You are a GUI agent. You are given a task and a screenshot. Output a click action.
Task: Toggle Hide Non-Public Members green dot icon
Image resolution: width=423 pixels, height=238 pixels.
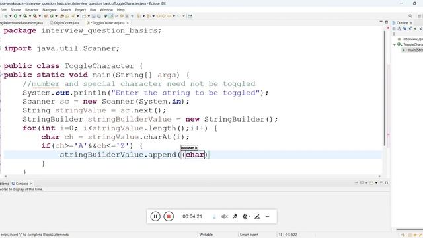(416, 28)
